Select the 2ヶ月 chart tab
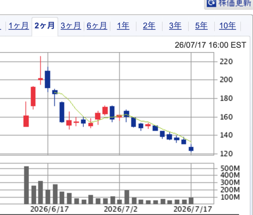This screenshot has height=215, width=253. [45, 26]
